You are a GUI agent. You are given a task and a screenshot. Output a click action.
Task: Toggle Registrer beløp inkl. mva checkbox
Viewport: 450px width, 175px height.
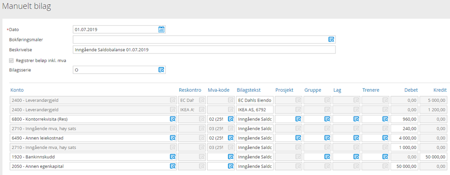pyautogui.click(x=11, y=60)
